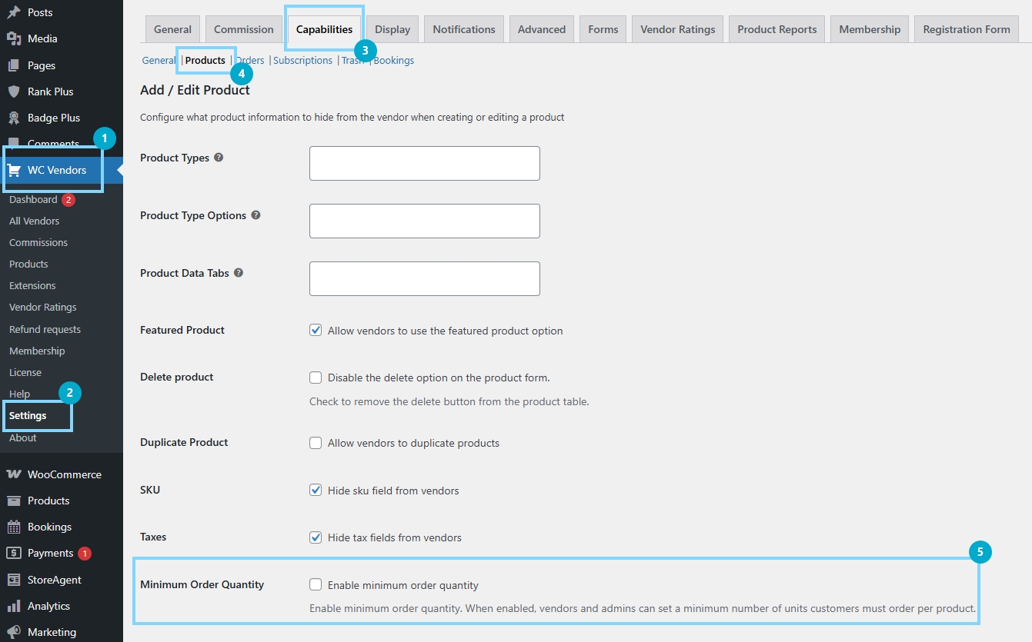Viewport: 1032px width, 642px height.
Task: Open Refund requests in WC Vendors menu
Action: (x=45, y=329)
